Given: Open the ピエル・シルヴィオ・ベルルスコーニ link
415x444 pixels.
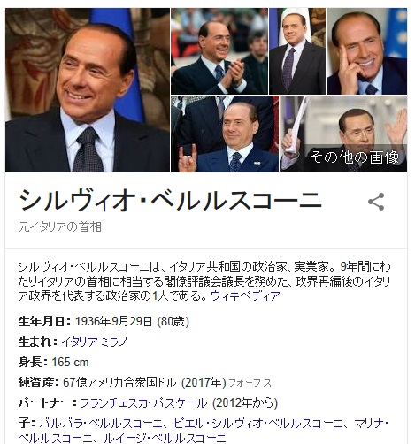Looking at the screenshot, I should 258,424.
